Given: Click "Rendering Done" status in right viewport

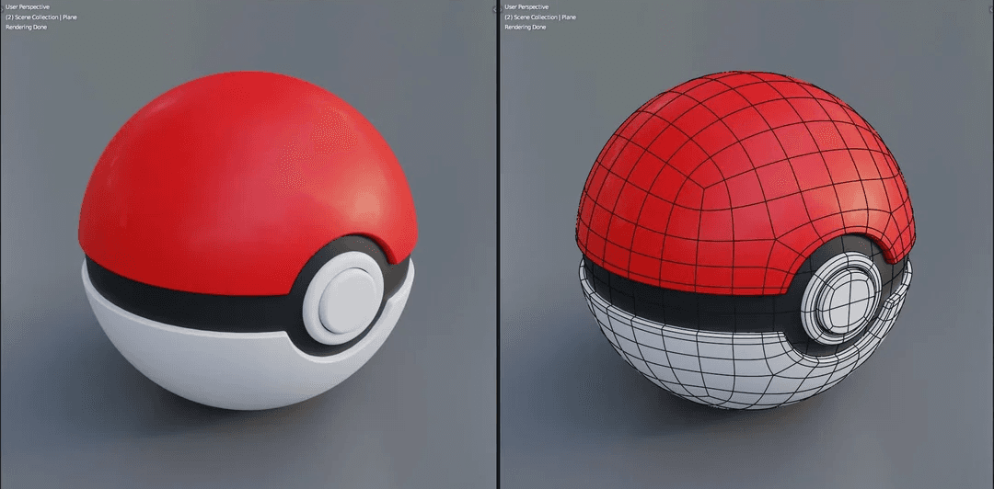Looking at the screenshot, I should [x=525, y=28].
